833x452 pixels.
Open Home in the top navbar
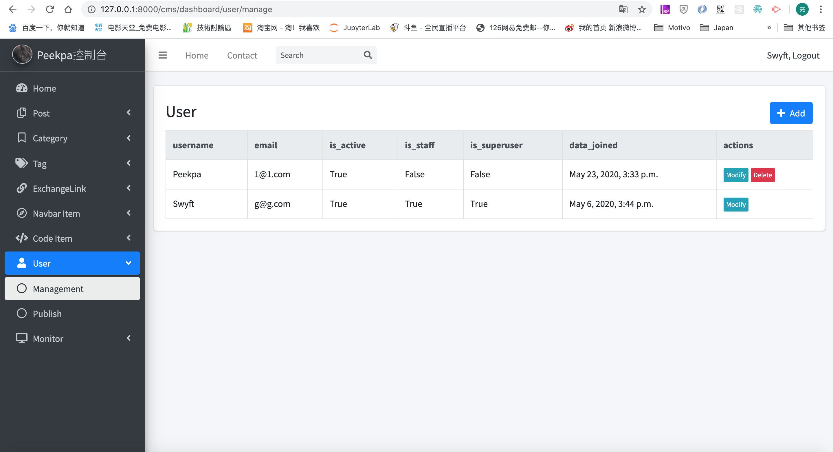tap(197, 55)
